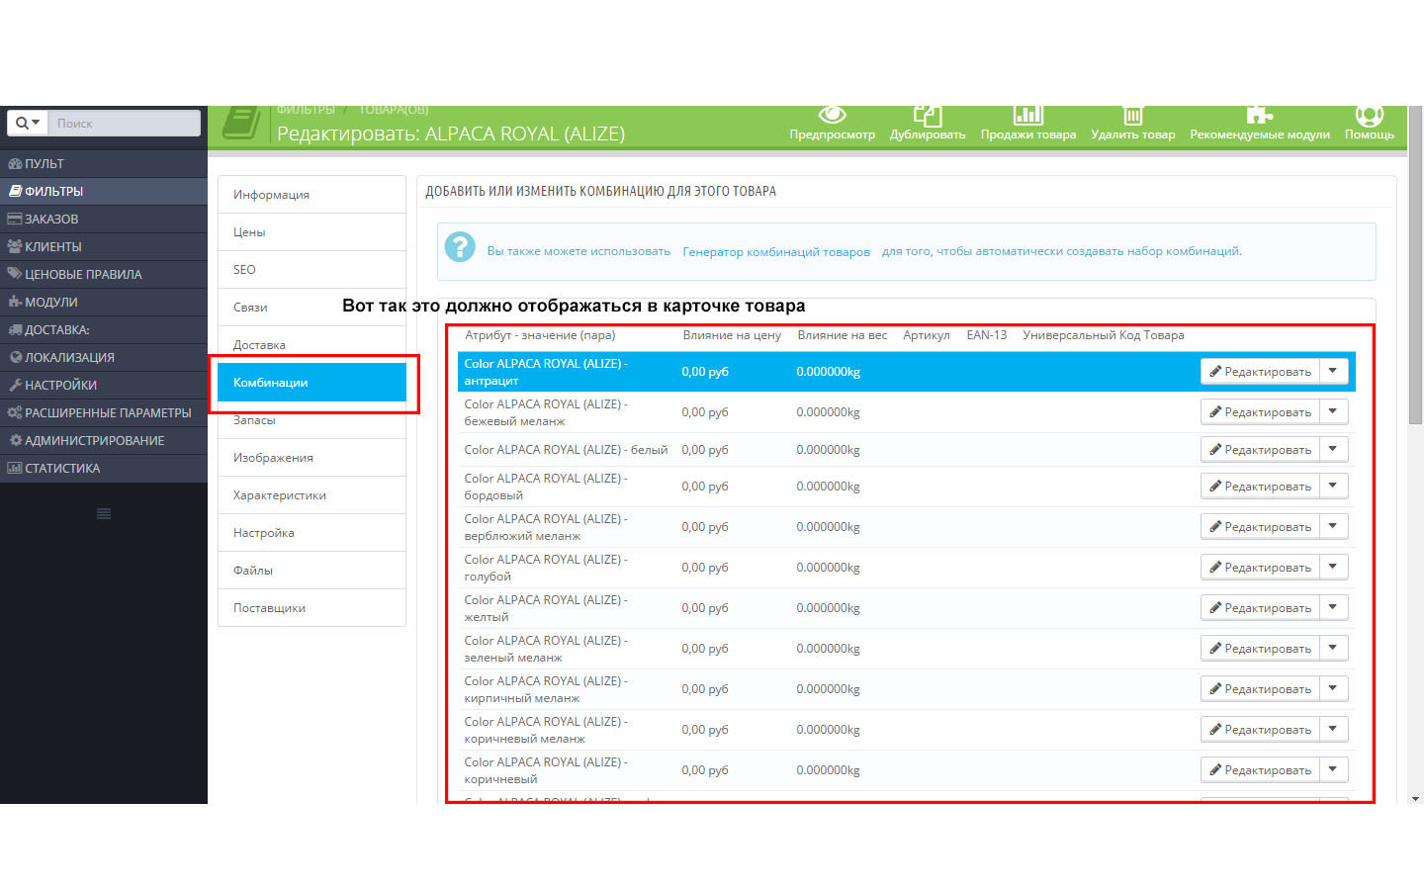Expand actions dropdown for зеленый меланж row
Screen dimensions: 1424x890
tap(1333, 649)
